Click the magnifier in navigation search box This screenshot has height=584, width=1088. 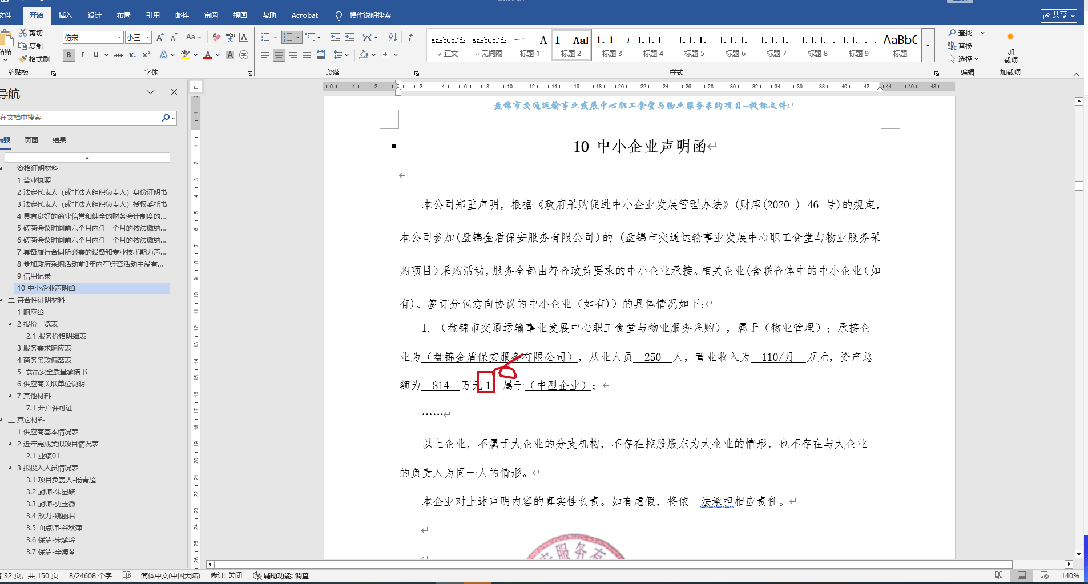tap(166, 118)
